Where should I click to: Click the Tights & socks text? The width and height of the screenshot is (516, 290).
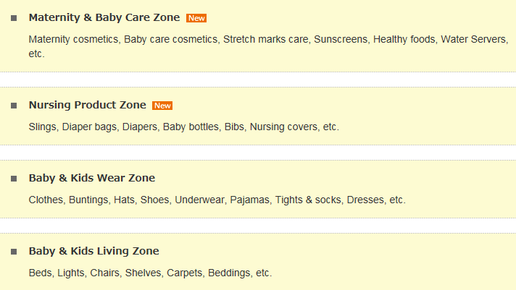[308, 200]
